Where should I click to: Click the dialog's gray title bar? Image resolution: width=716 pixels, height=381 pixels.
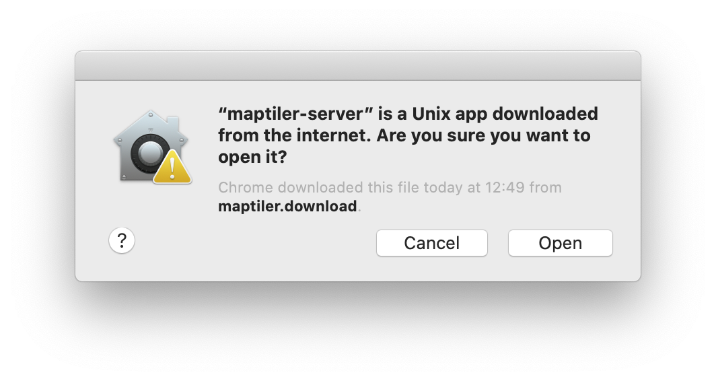[x=357, y=66]
